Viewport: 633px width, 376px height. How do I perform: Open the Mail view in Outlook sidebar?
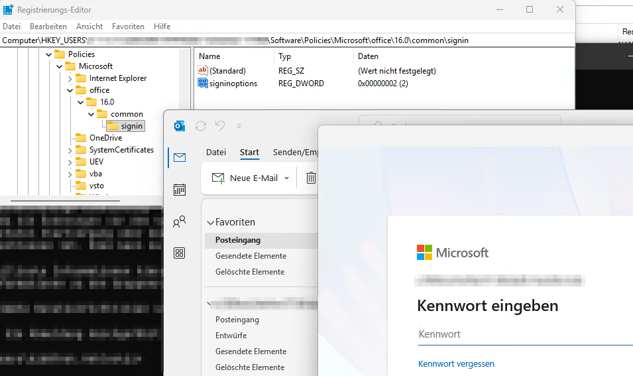tap(179, 157)
